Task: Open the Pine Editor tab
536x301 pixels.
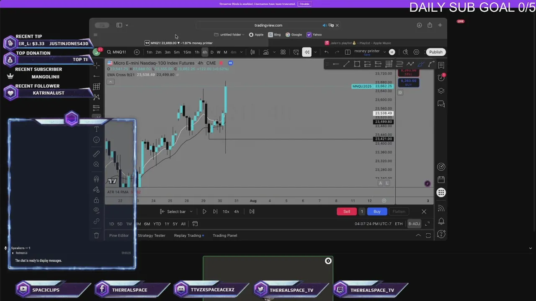Action: (119, 235)
